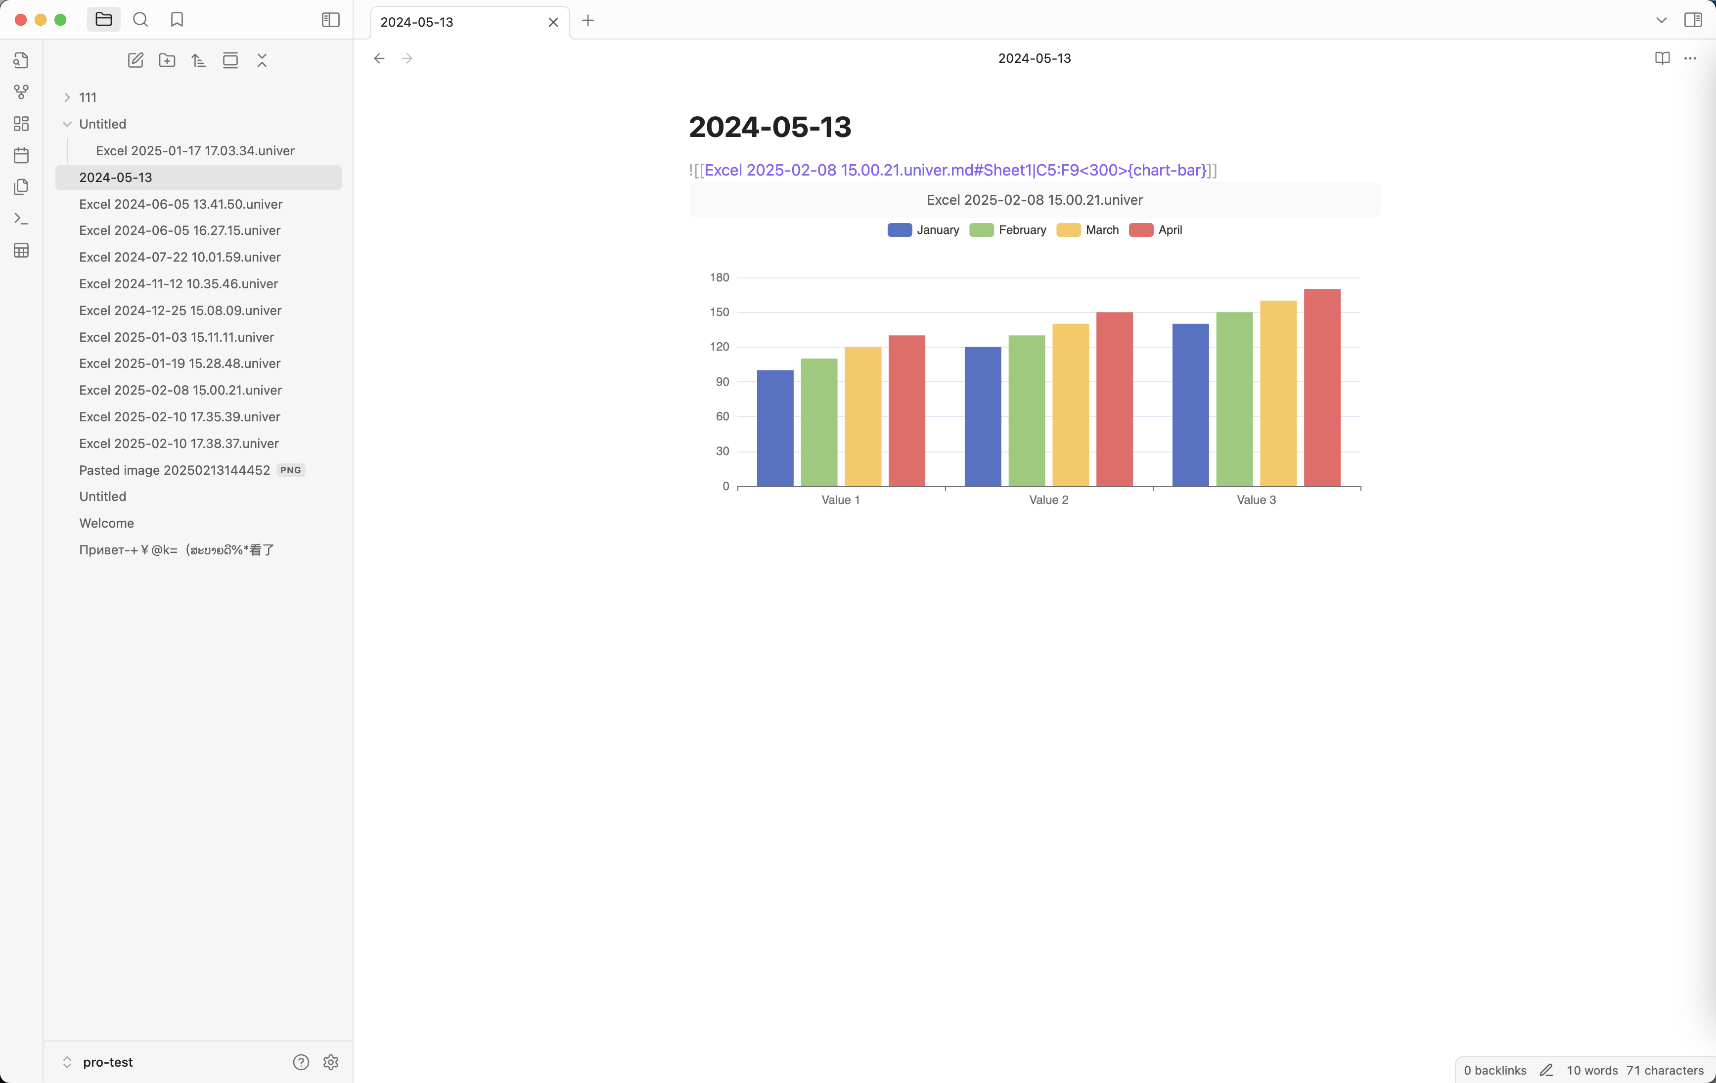Open the calendar icon in left ribbon

[21, 155]
